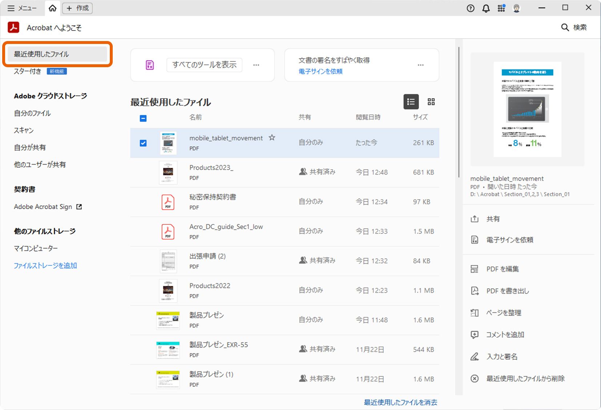Switch to list view
Screen dimensions: 601x410
point(411,102)
